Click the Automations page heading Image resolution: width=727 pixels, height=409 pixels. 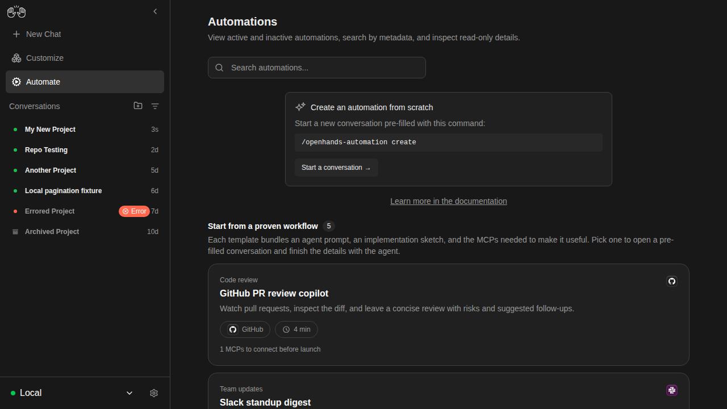pos(243,22)
